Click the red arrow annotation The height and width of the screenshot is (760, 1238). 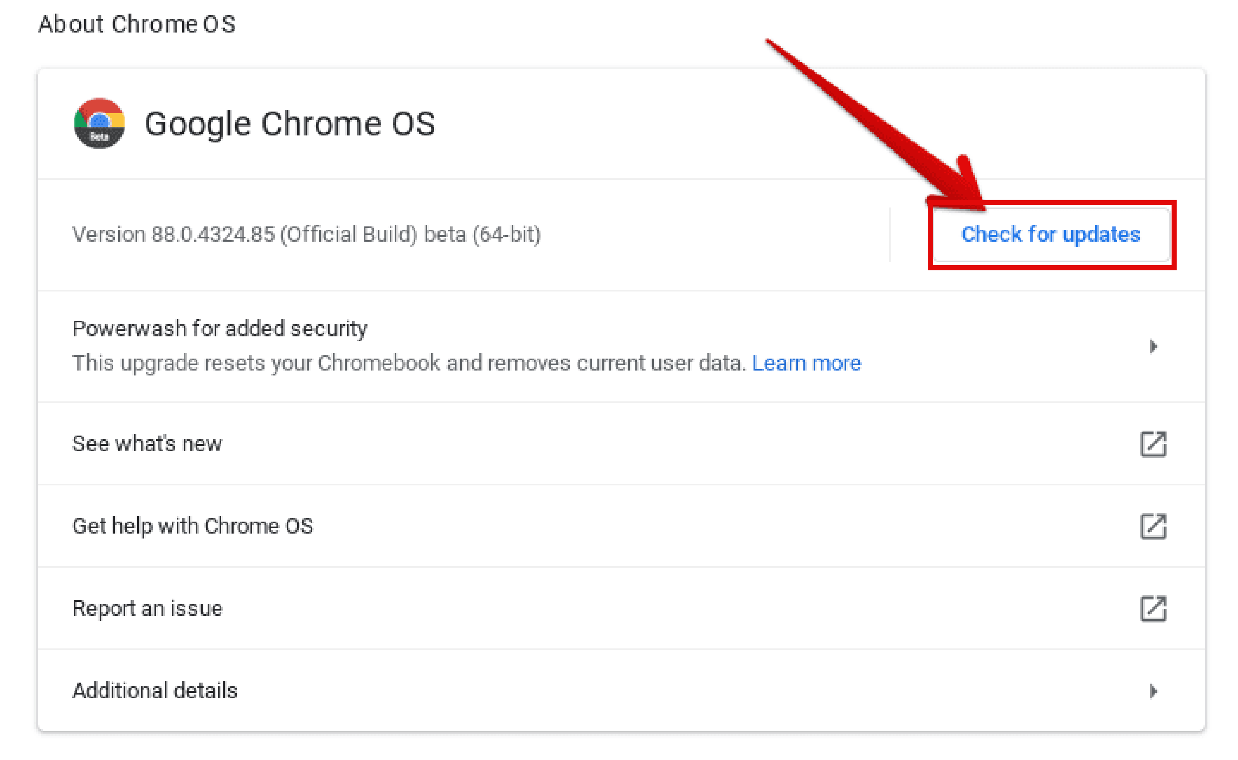click(x=875, y=126)
